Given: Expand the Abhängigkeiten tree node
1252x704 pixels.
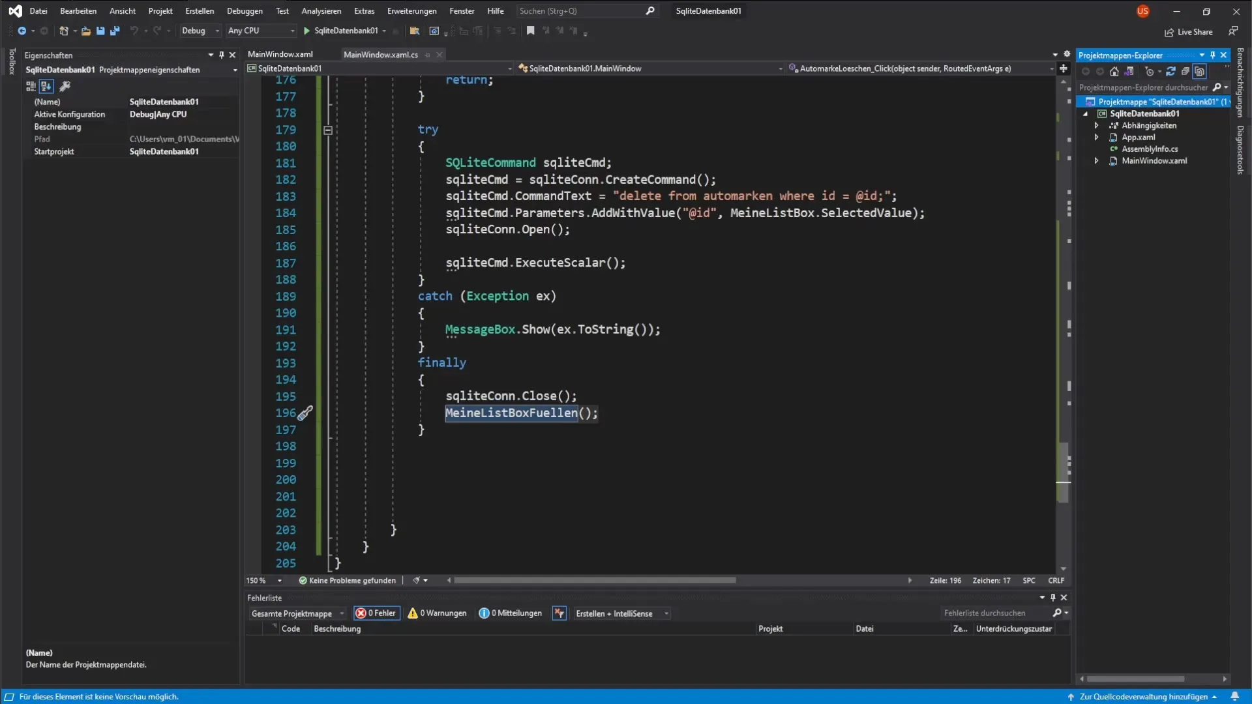Looking at the screenshot, I should pyautogui.click(x=1096, y=126).
